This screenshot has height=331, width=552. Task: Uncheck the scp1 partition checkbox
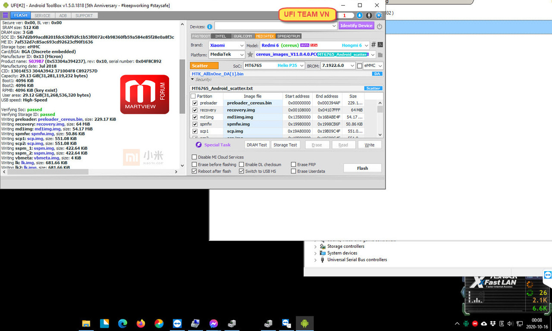pos(195,131)
